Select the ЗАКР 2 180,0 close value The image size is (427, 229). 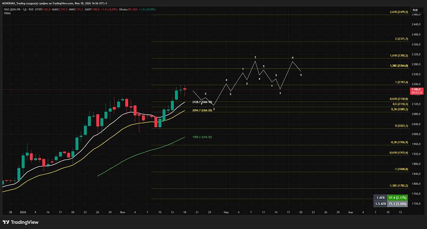(92, 9)
